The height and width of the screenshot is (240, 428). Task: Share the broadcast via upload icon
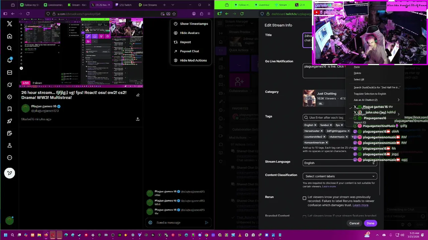[137, 119]
